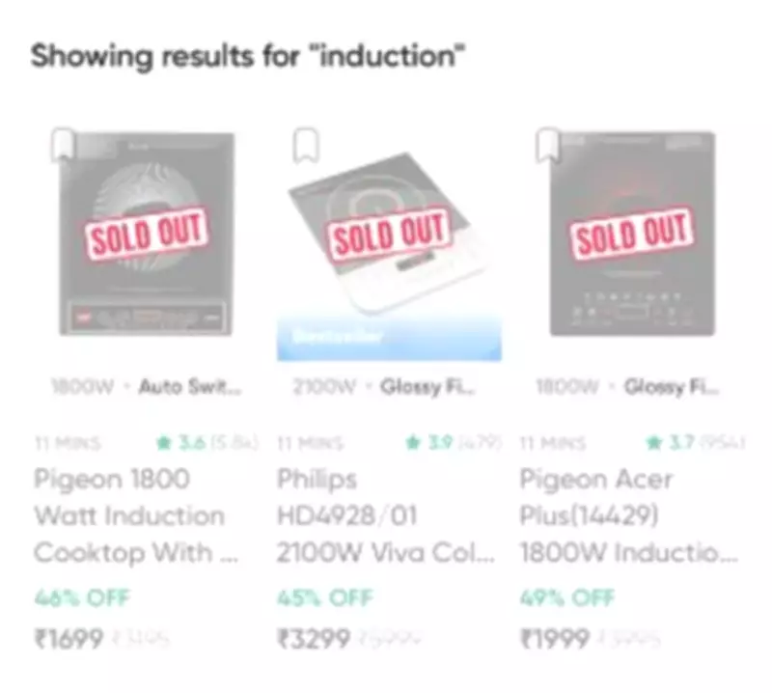Image resolution: width=772 pixels, height=693 pixels.
Task: Tap the star rating icon showing 3.7
Action: click(650, 442)
